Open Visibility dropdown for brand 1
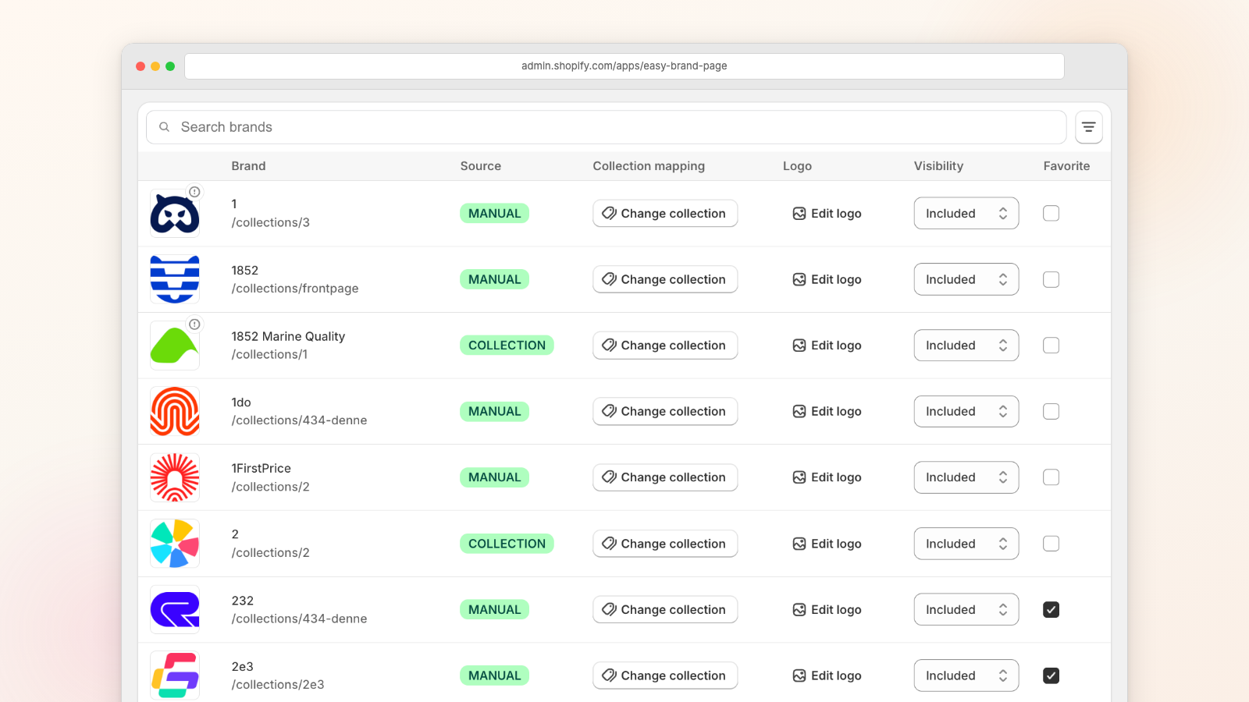This screenshot has width=1249, height=702. point(966,214)
